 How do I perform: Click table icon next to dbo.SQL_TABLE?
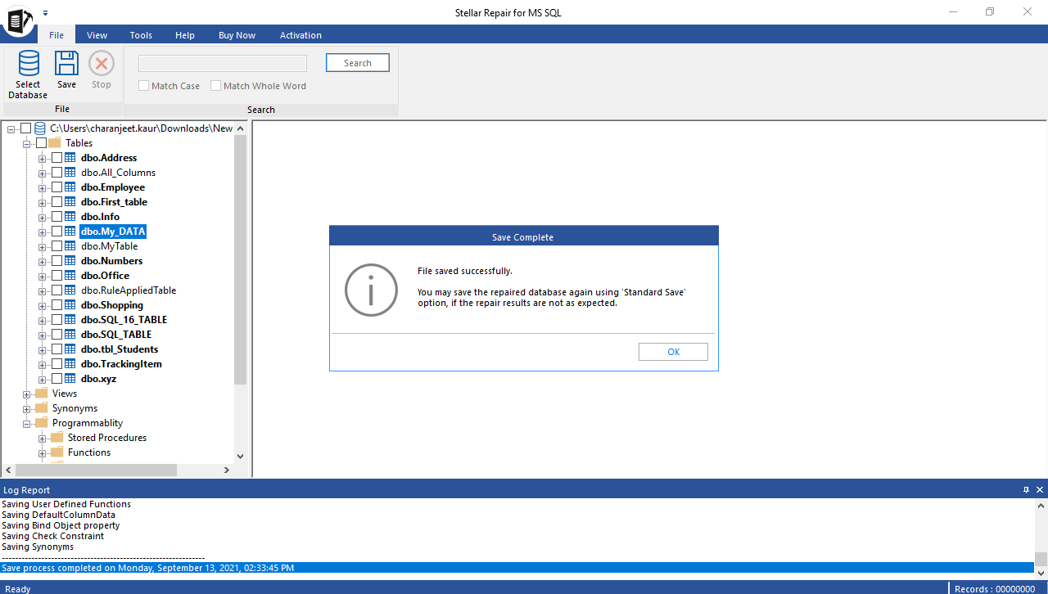coord(70,335)
